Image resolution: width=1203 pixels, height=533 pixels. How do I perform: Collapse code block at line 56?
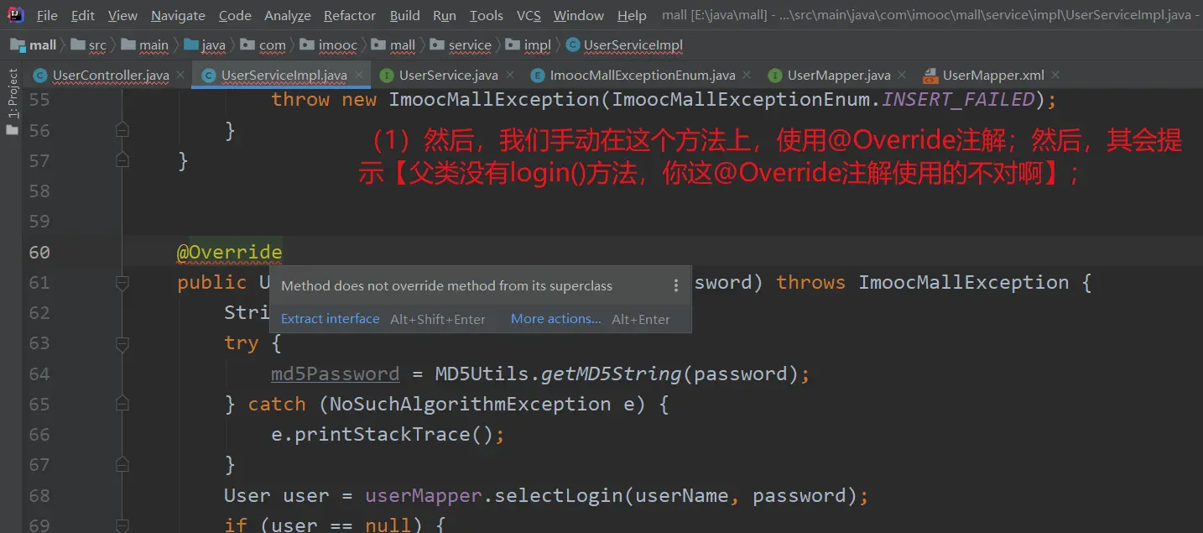pyautogui.click(x=122, y=130)
